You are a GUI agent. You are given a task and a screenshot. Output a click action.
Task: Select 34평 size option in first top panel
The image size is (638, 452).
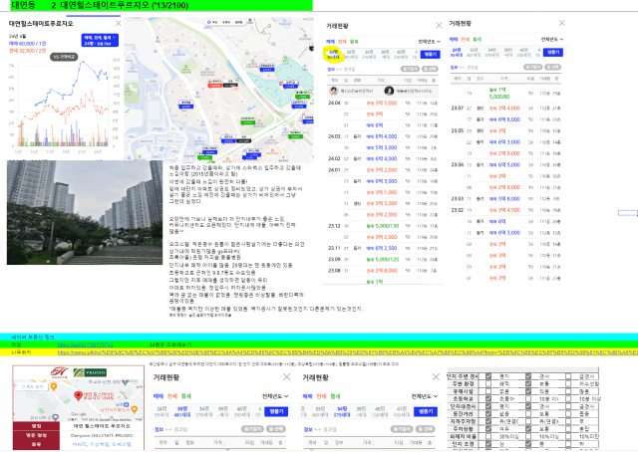(x=369, y=55)
